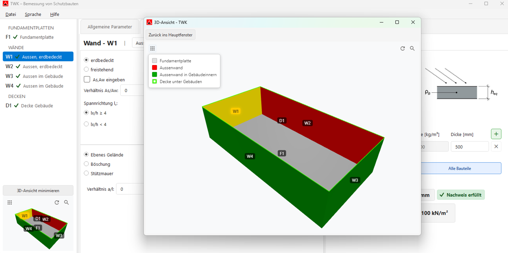Add a new layer with the green plus icon
Viewport: 508px width, 253px height.
[496, 134]
